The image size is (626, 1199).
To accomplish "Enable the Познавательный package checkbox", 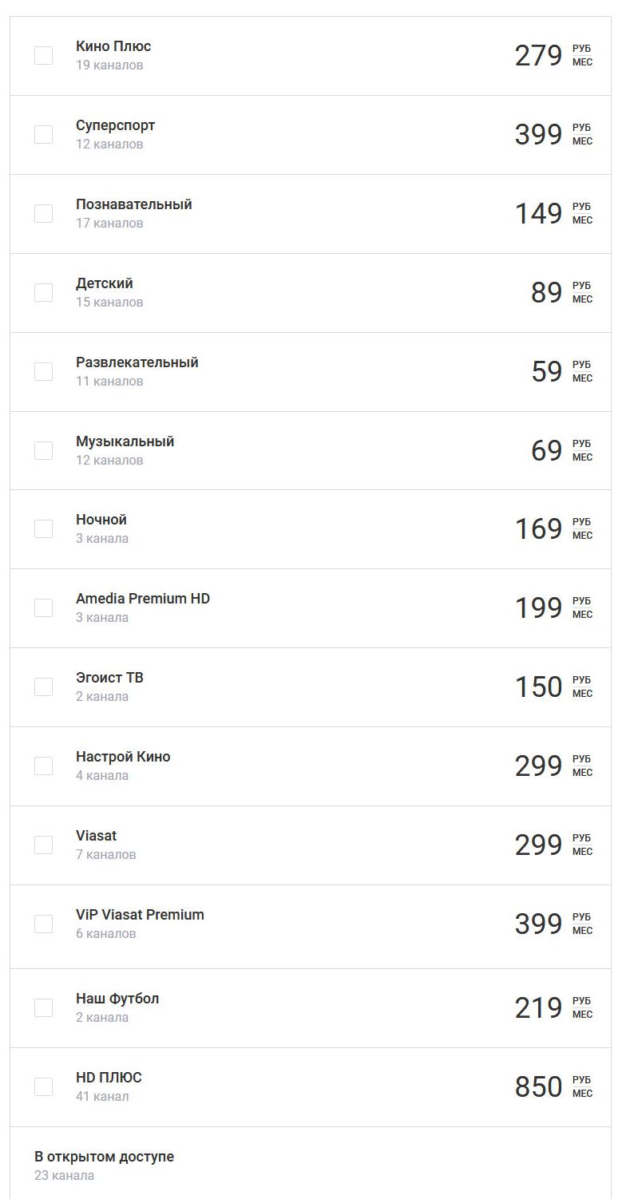I will tap(43, 213).
